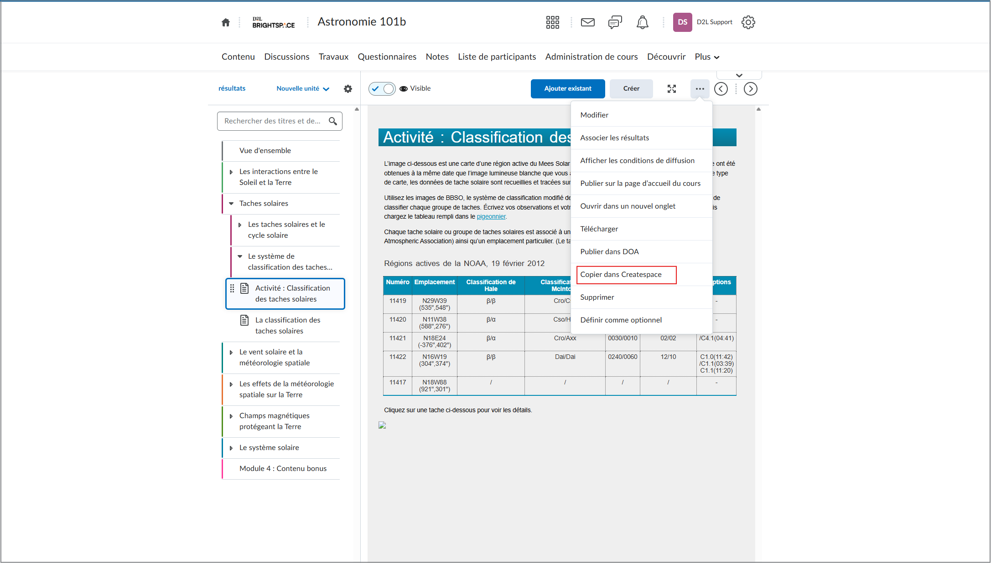This screenshot has height=563, width=991.
Task: Expand the collapsed header chevron tab
Action: tap(739, 75)
